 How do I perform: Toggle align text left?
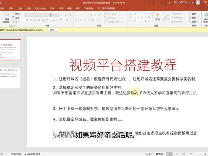point(76,20)
